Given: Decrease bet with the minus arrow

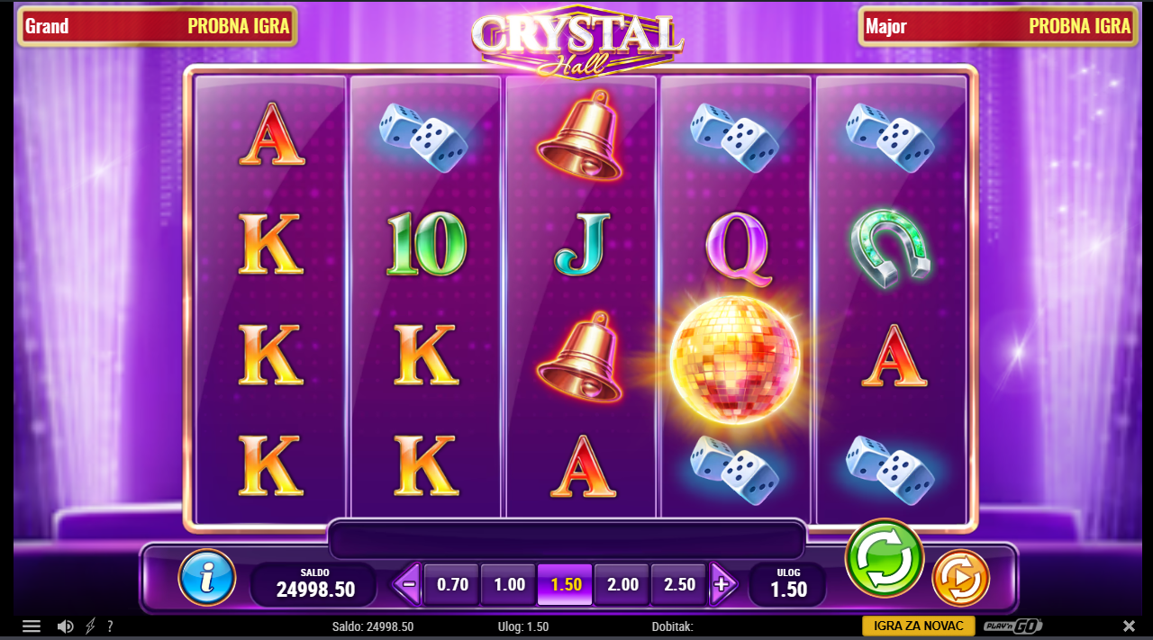Looking at the screenshot, I should click(x=407, y=585).
